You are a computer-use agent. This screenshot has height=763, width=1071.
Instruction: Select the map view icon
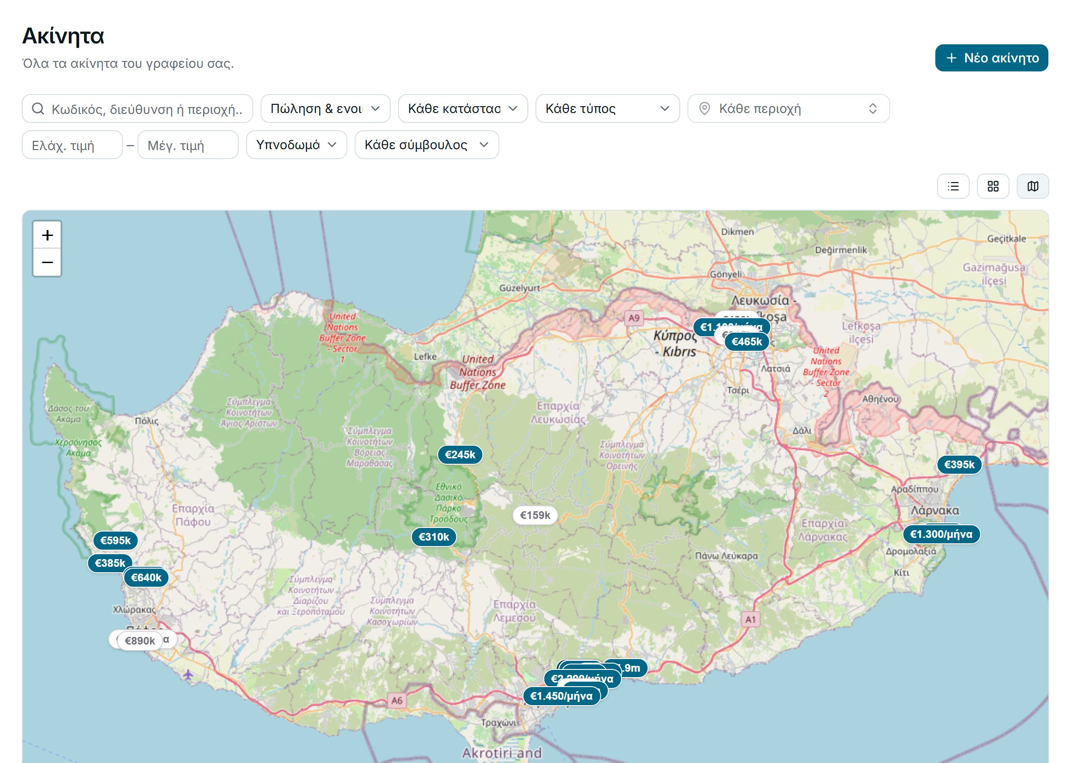(x=1033, y=187)
